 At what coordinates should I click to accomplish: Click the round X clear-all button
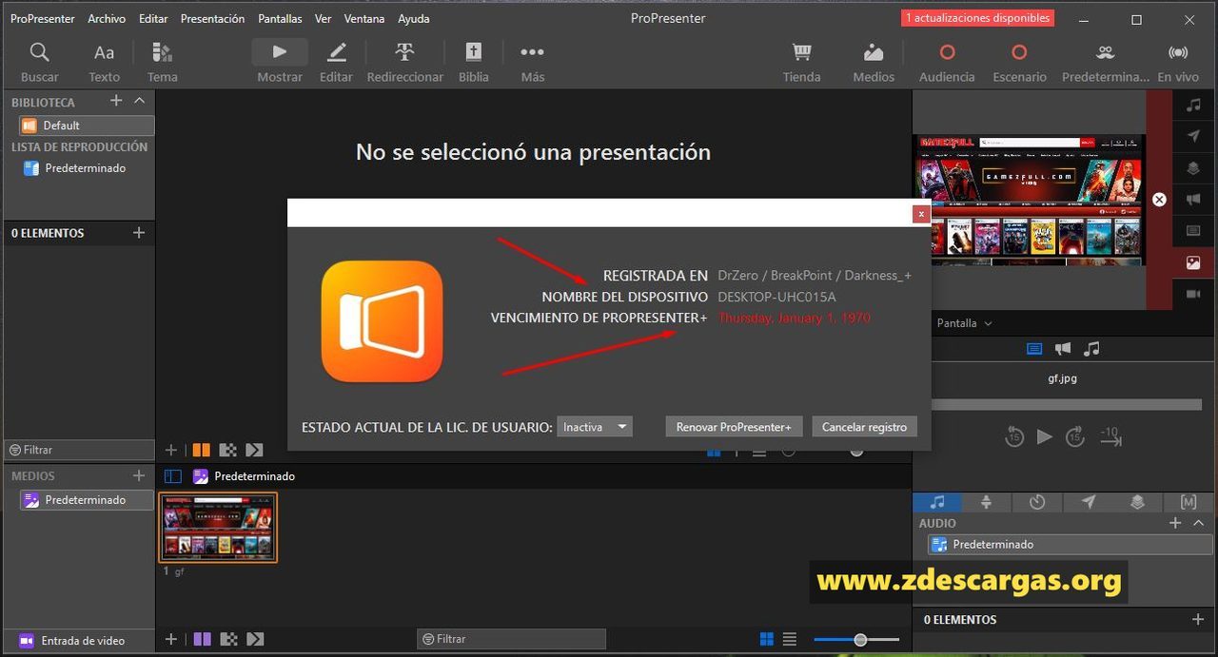click(1159, 200)
